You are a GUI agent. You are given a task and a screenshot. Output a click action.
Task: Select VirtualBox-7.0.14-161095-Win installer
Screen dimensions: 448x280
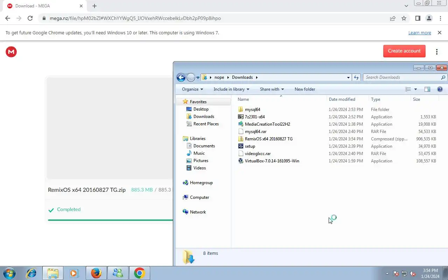tap(272, 161)
